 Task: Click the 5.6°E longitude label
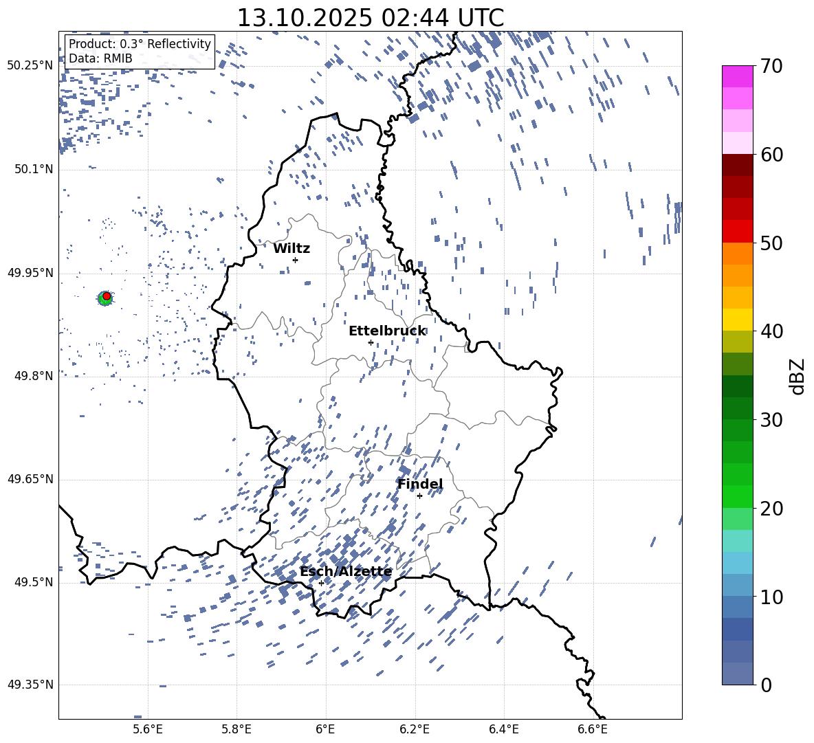point(148,729)
